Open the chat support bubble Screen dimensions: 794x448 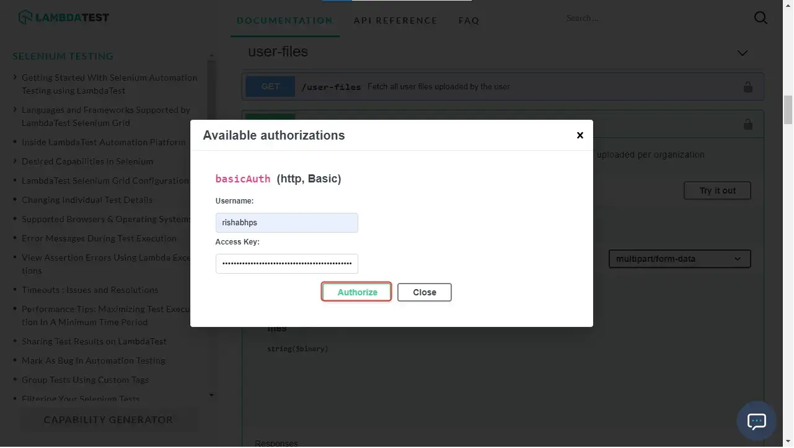point(756,421)
